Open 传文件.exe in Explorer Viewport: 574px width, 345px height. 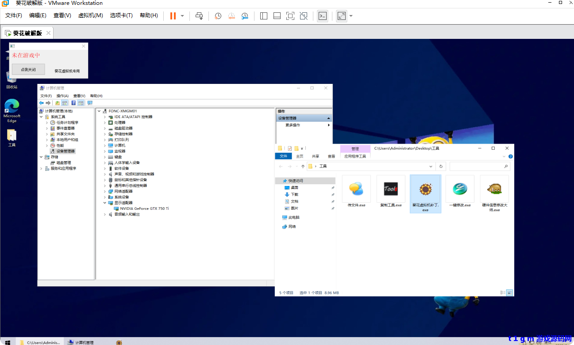[356, 189]
